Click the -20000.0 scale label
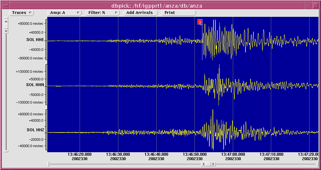Image resolution: width=321 pixels, height=170 pixels. click(36, 139)
